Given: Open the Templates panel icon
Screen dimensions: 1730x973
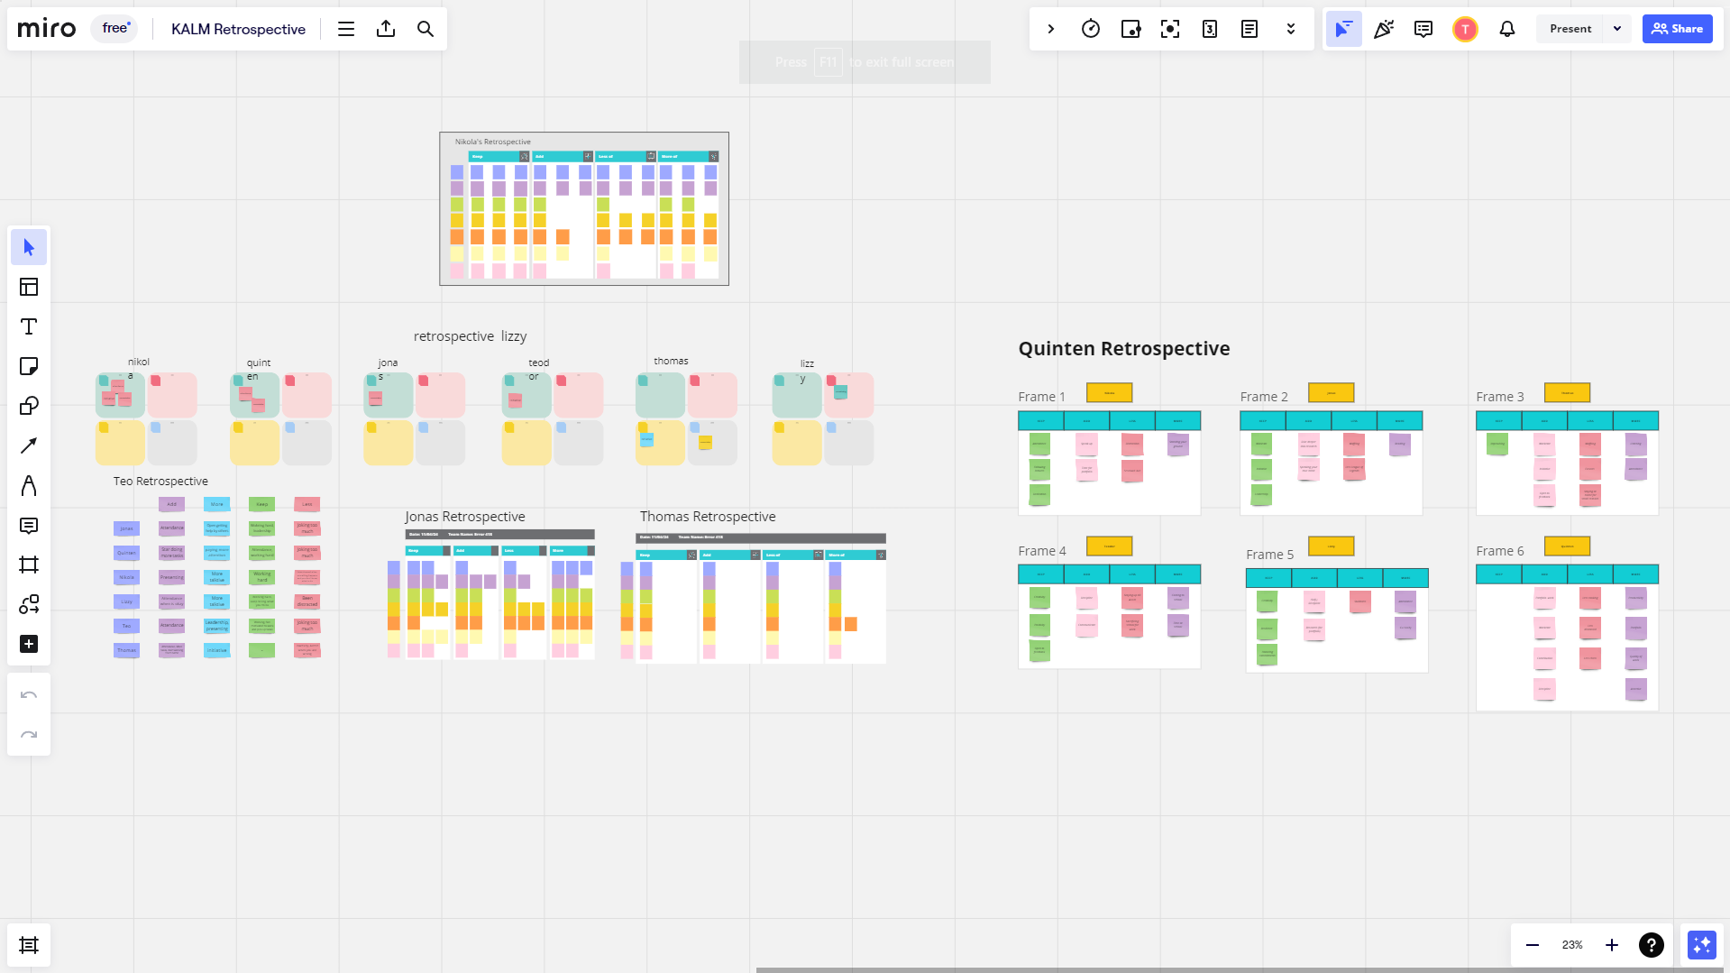Looking at the screenshot, I should coord(29,287).
